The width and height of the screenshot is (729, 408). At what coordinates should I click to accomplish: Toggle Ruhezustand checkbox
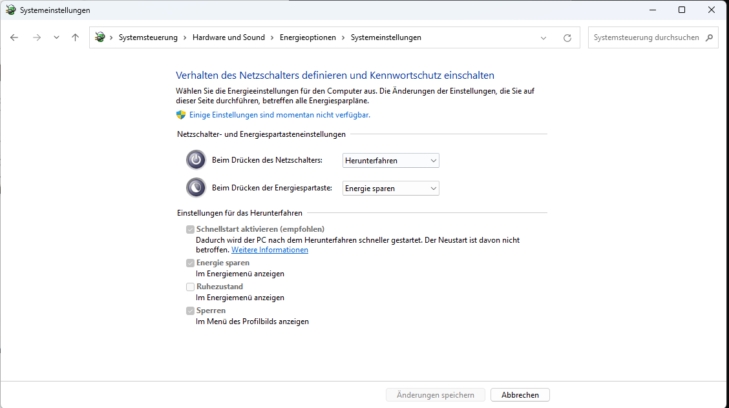pos(190,287)
